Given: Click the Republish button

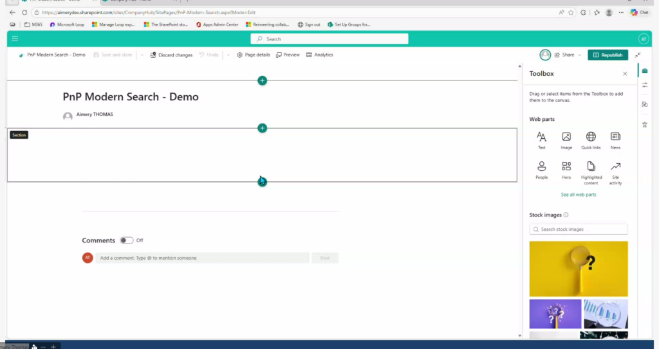Looking at the screenshot, I should point(608,55).
